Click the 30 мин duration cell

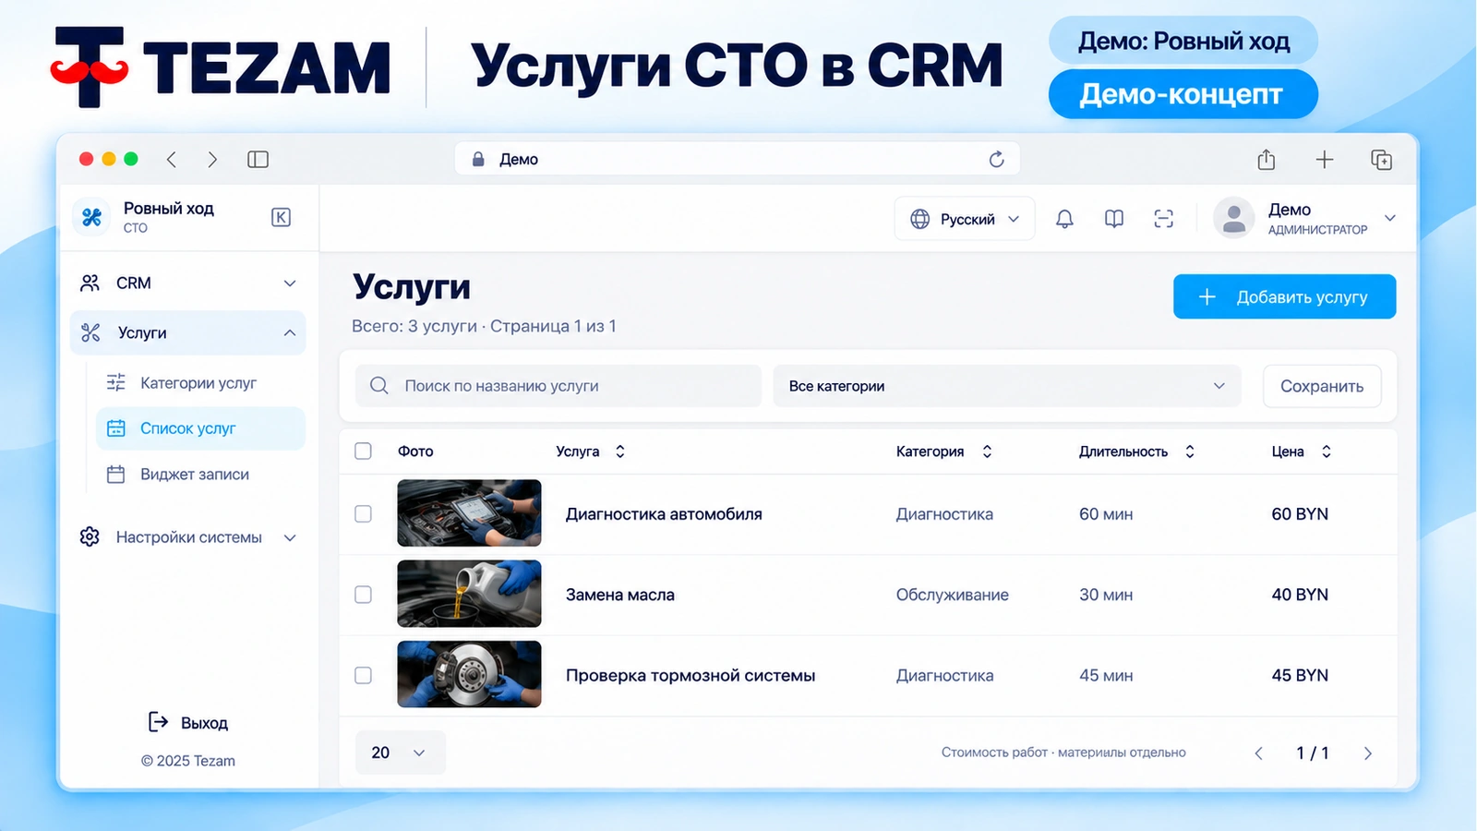coord(1106,595)
